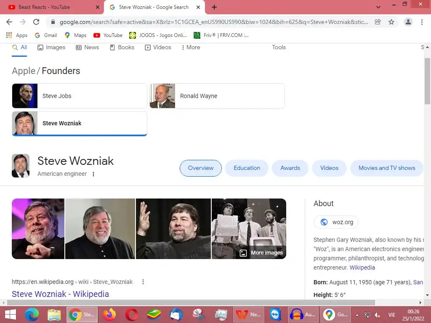Open WPS Office taskbar item
The width and height of the screenshot is (431, 323).
(249, 315)
